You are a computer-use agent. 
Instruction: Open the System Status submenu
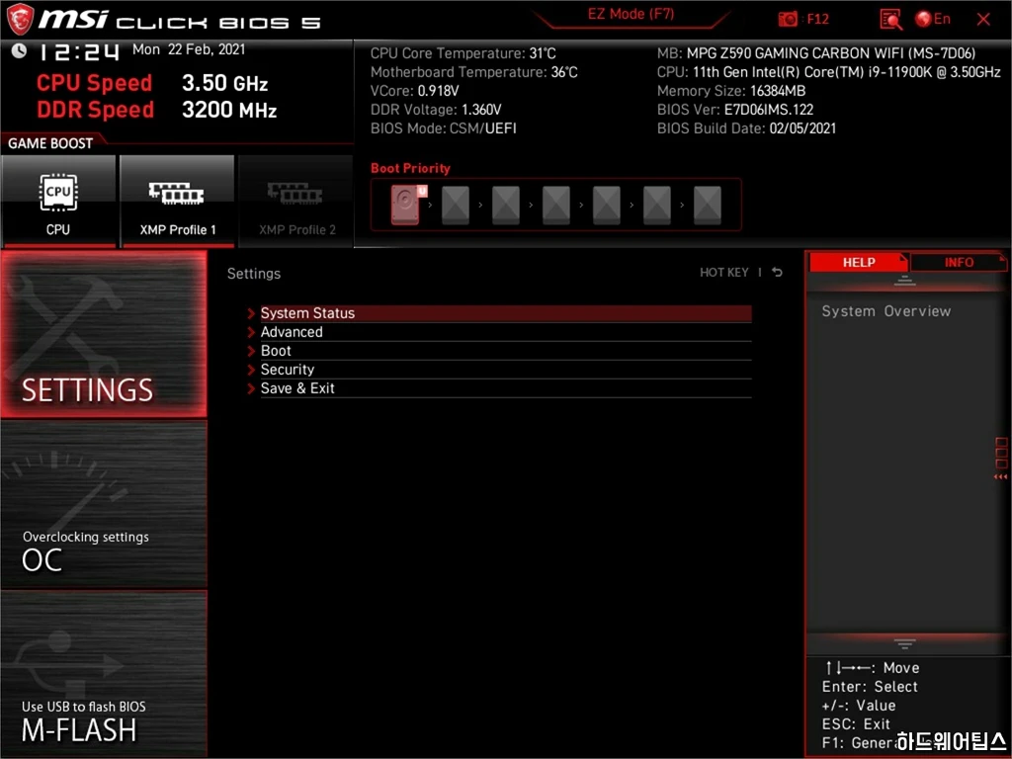505,313
